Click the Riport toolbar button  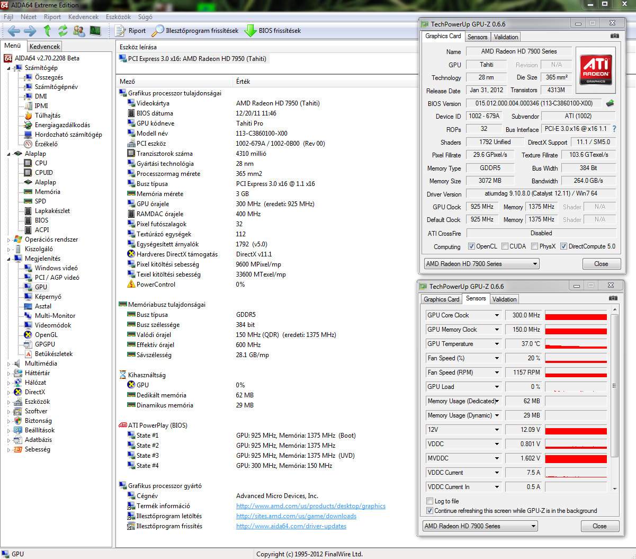pos(130,31)
